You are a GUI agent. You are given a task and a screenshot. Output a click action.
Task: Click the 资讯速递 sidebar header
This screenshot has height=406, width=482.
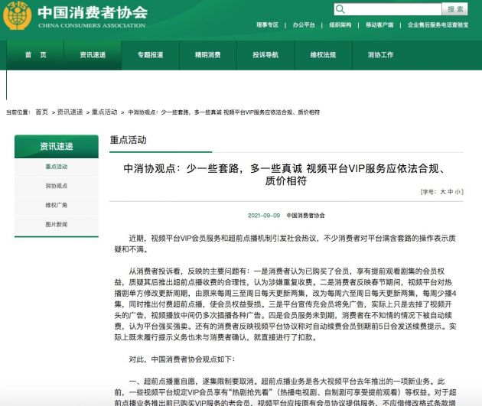tap(57, 147)
